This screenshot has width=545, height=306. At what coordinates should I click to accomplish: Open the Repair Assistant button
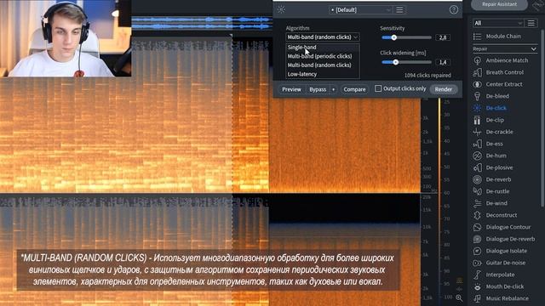500,4
